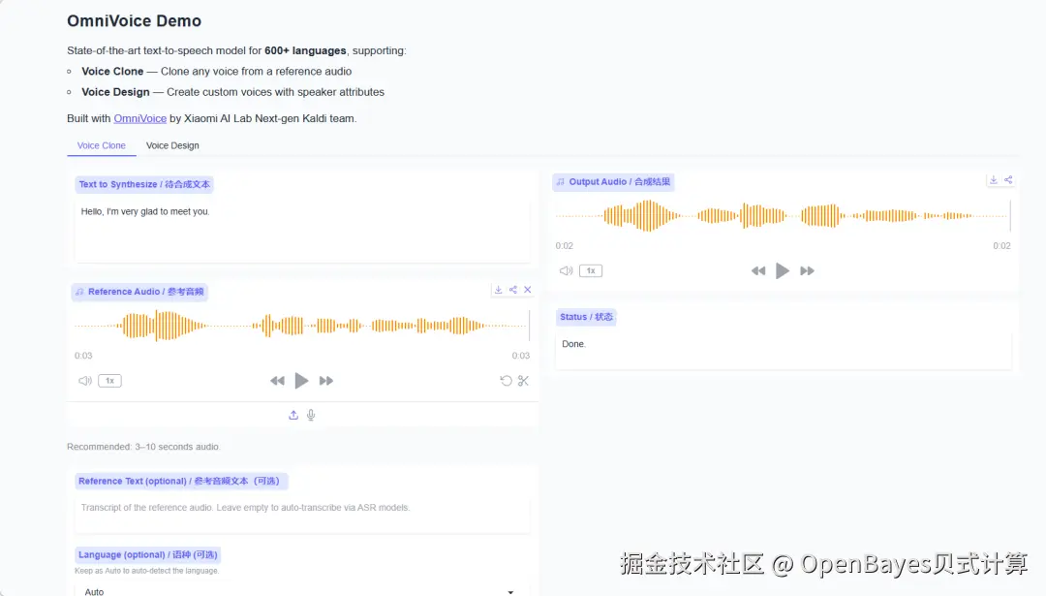Image resolution: width=1046 pixels, height=596 pixels.
Task: Share the output audio
Action: coord(1008,179)
